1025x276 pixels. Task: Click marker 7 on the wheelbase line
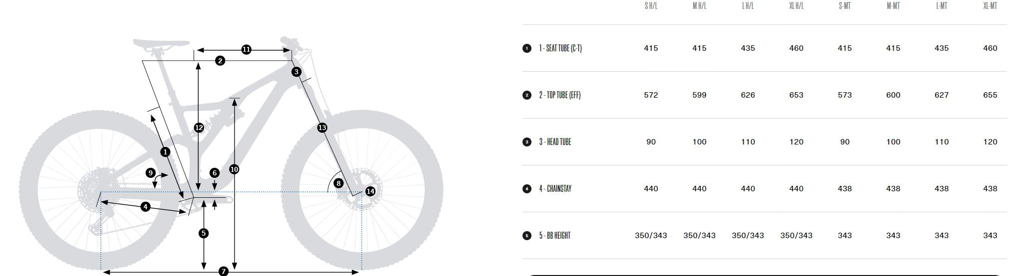pos(224,272)
